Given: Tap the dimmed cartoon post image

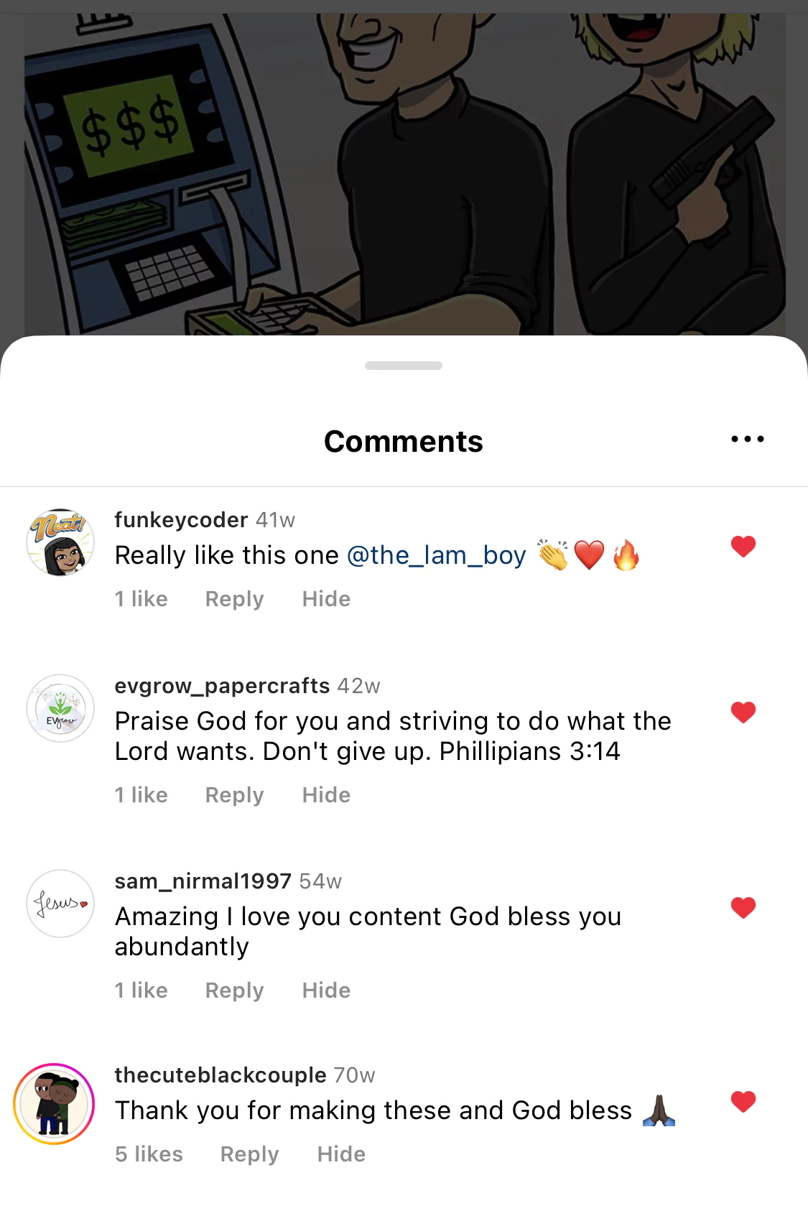Looking at the screenshot, I should click(x=404, y=172).
